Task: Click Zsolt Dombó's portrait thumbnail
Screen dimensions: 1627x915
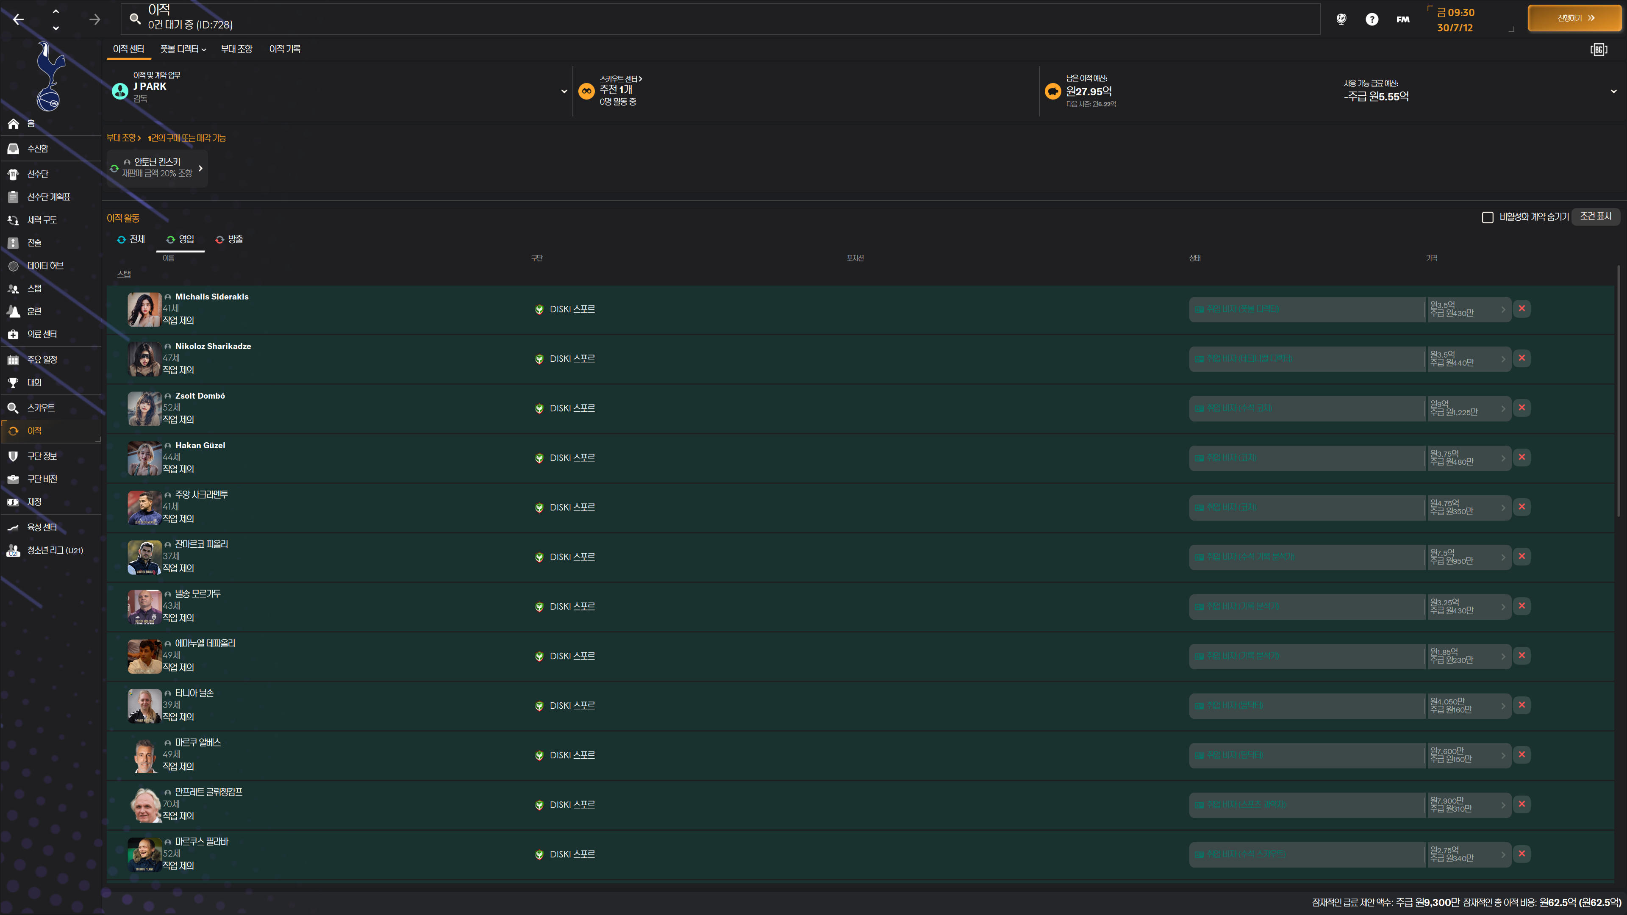Action: [144, 408]
